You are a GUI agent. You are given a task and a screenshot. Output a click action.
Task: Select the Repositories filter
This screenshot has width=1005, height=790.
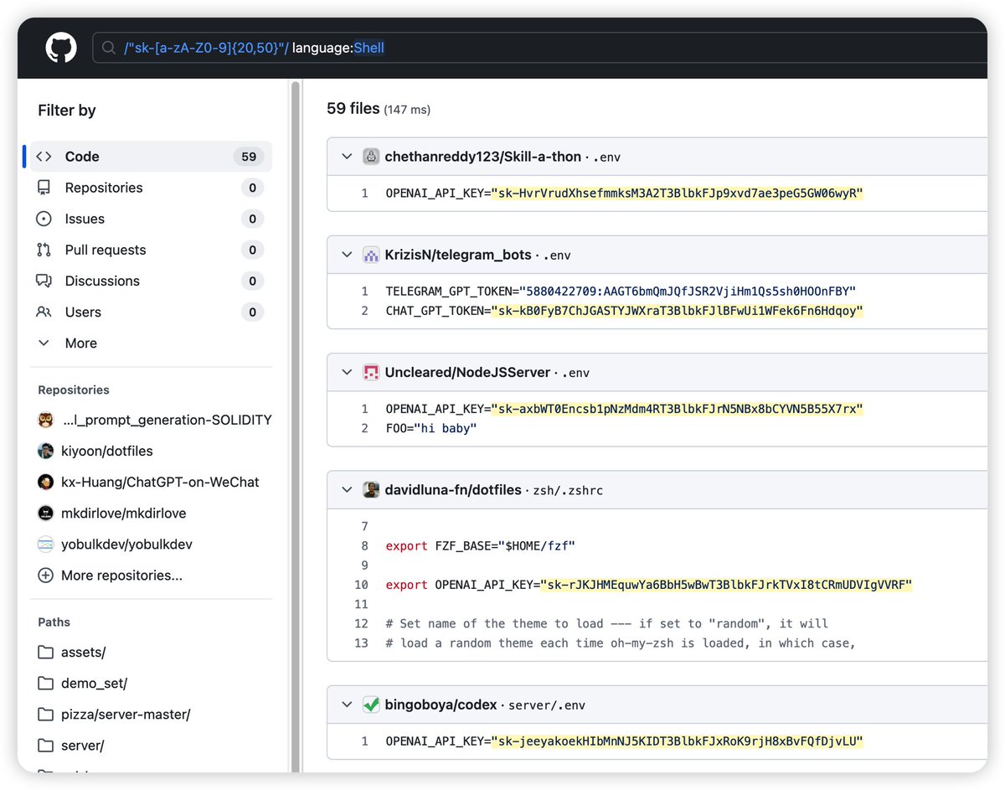pyautogui.click(x=151, y=188)
